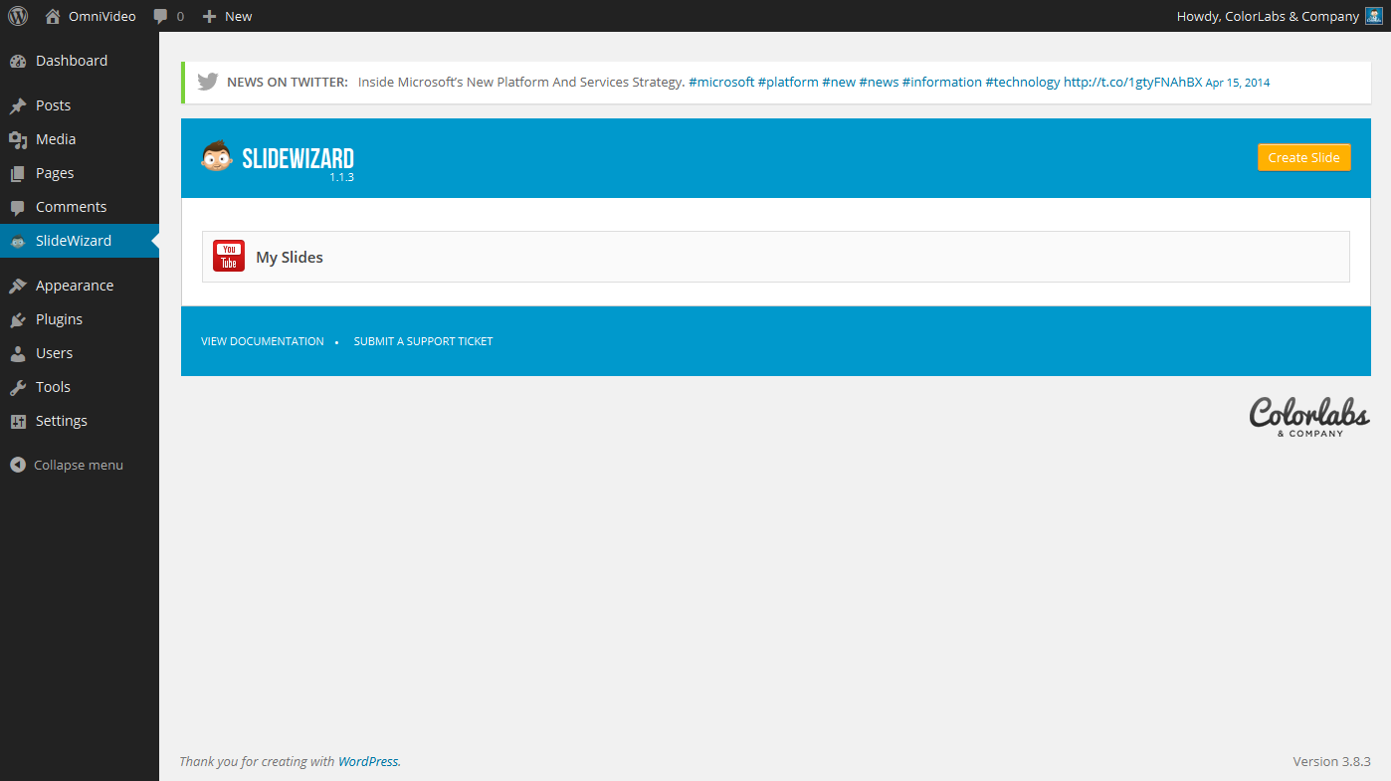Click the Tools wrench icon
This screenshot has width=1391, height=781.
[18, 387]
